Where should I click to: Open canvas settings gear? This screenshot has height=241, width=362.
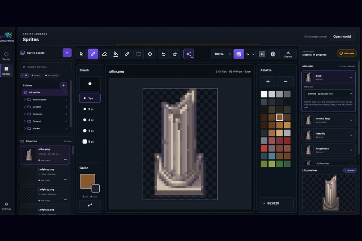[x=273, y=54]
